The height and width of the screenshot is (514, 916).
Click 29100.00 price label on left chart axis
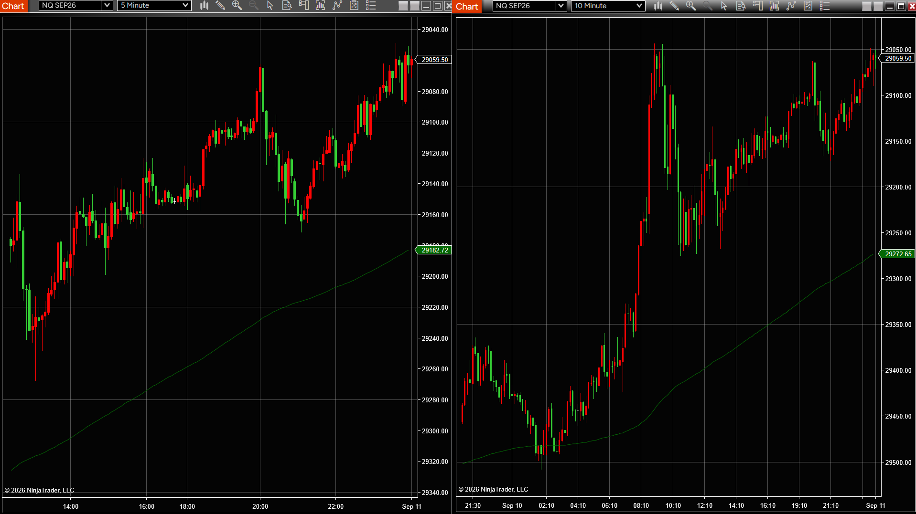(x=435, y=122)
